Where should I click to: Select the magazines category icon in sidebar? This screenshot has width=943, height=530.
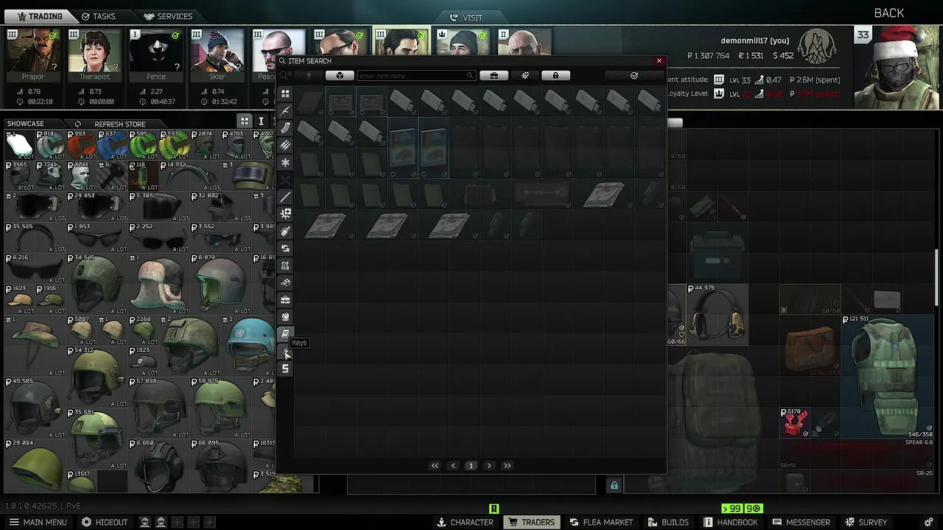click(x=285, y=128)
